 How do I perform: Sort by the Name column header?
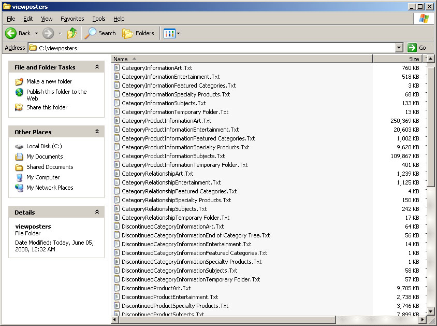pos(242,59)
